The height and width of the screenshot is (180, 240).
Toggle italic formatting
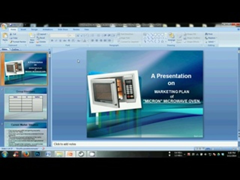[x=56, y=41]
